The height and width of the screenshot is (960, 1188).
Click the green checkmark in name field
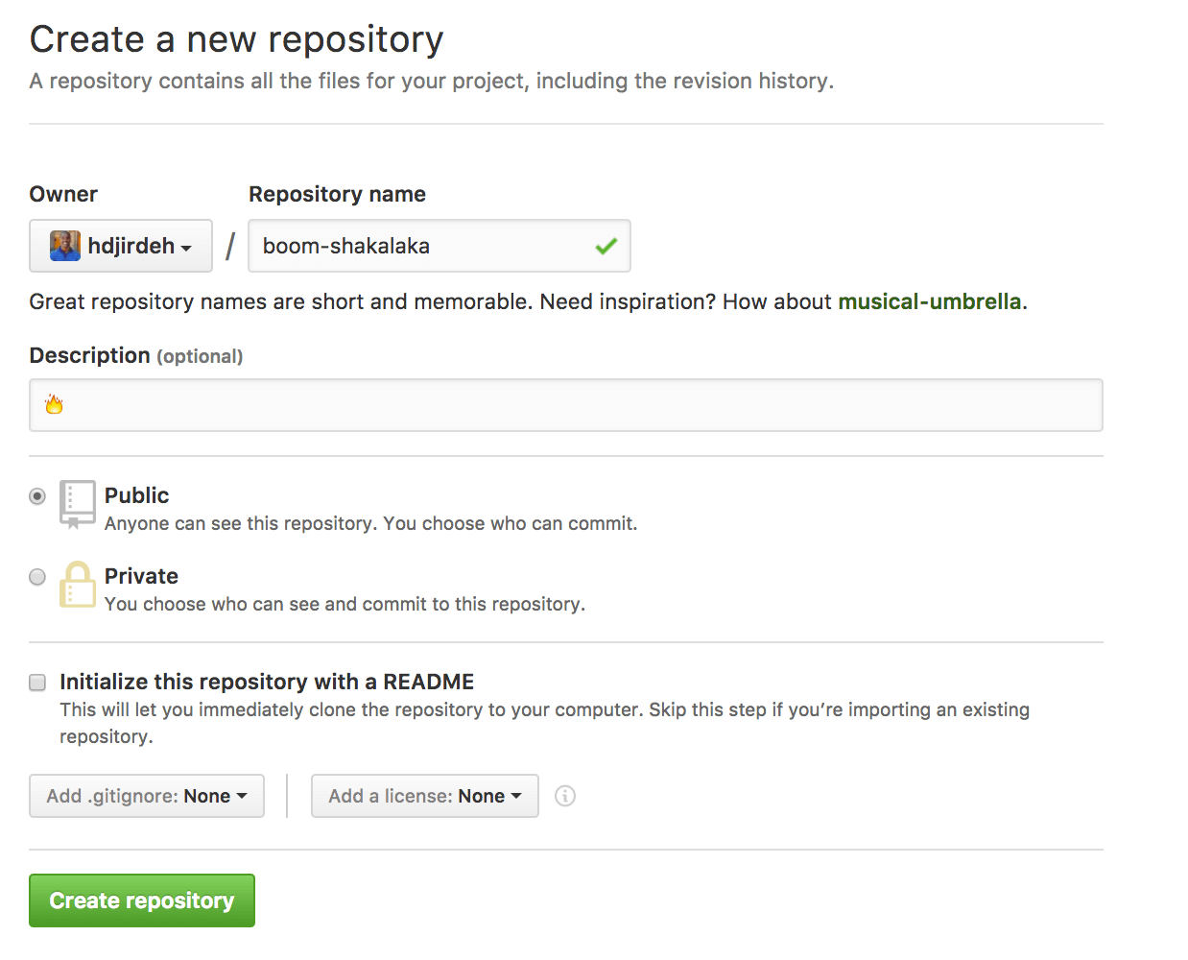point(606,246)
